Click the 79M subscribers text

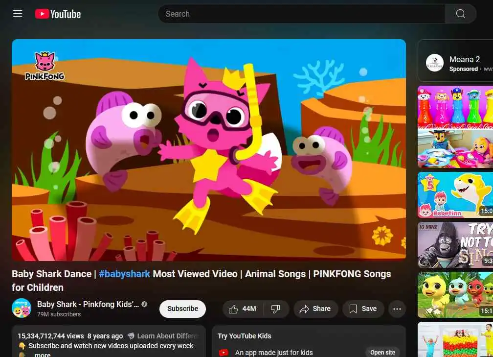point(59,314)
